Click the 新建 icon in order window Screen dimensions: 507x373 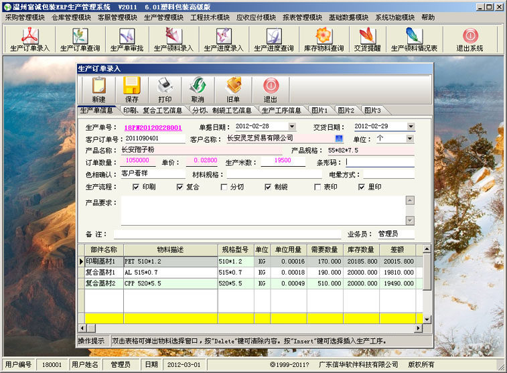click(x=98, y=90)
